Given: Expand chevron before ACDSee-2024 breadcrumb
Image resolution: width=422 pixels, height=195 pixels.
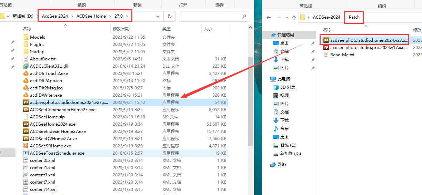Looking at the screenshot, I should 309,17.
